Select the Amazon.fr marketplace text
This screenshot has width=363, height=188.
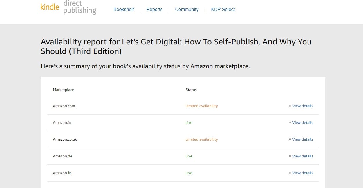coord(62,173)
